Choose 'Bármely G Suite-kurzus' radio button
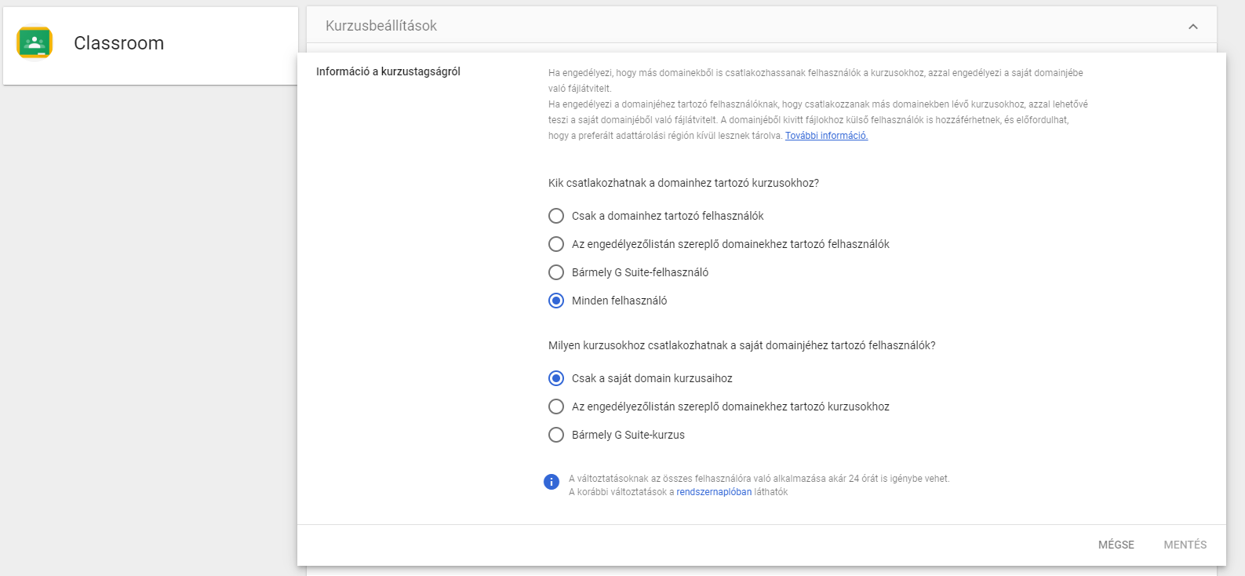 (x=556, y=435)
